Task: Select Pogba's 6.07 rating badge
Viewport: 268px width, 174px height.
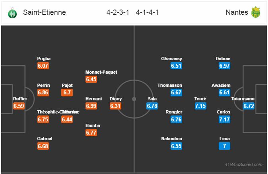Action: [43, 66]
